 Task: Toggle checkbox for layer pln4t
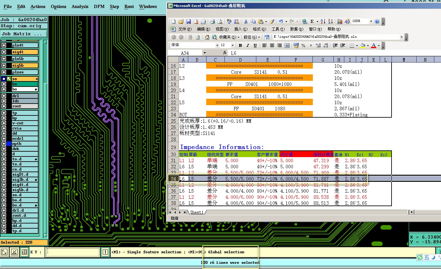point(4,45)
